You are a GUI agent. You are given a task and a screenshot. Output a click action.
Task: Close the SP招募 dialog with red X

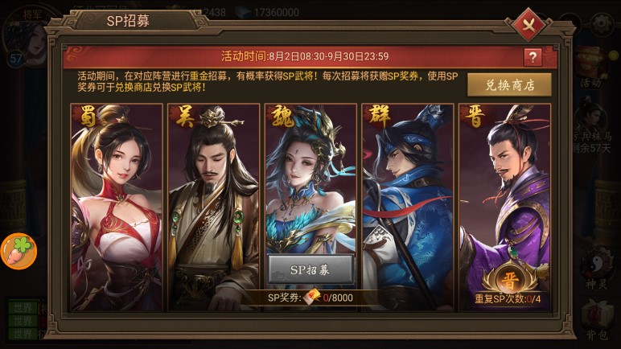[528, 25]
